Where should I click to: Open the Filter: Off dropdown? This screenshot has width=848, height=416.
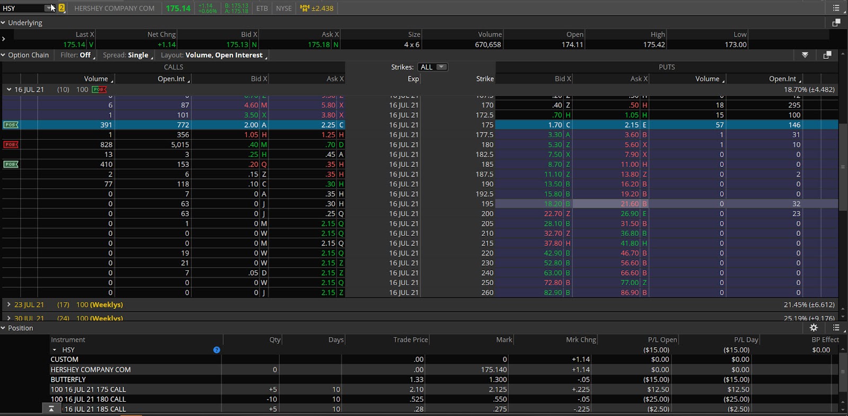[x=78, y=55]
